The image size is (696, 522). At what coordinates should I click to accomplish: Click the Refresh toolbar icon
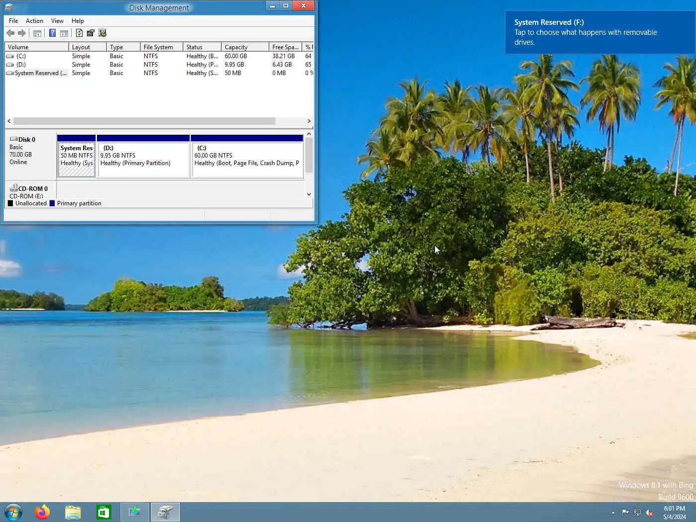click(79, 33)
